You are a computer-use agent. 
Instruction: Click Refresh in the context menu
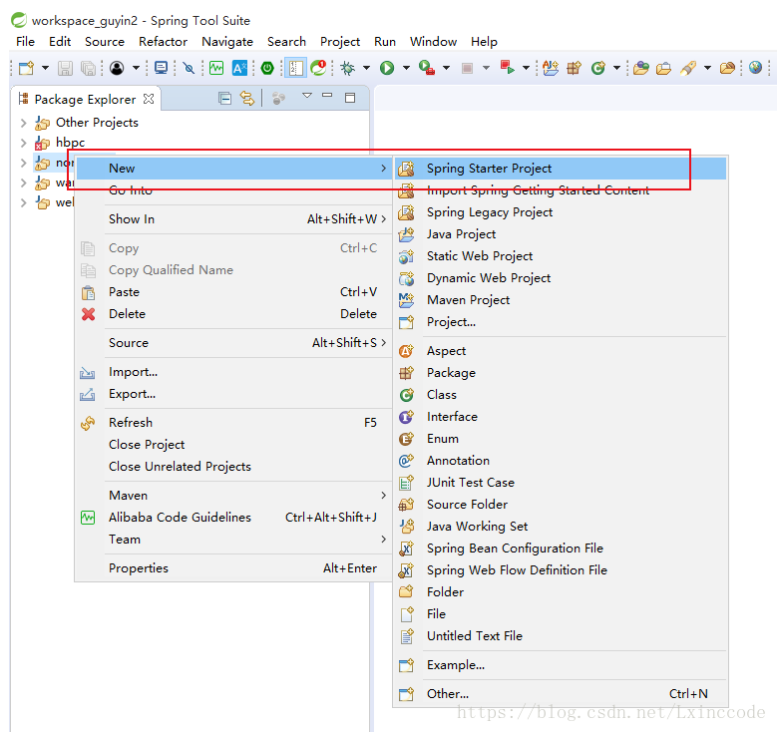pos(233,422)
